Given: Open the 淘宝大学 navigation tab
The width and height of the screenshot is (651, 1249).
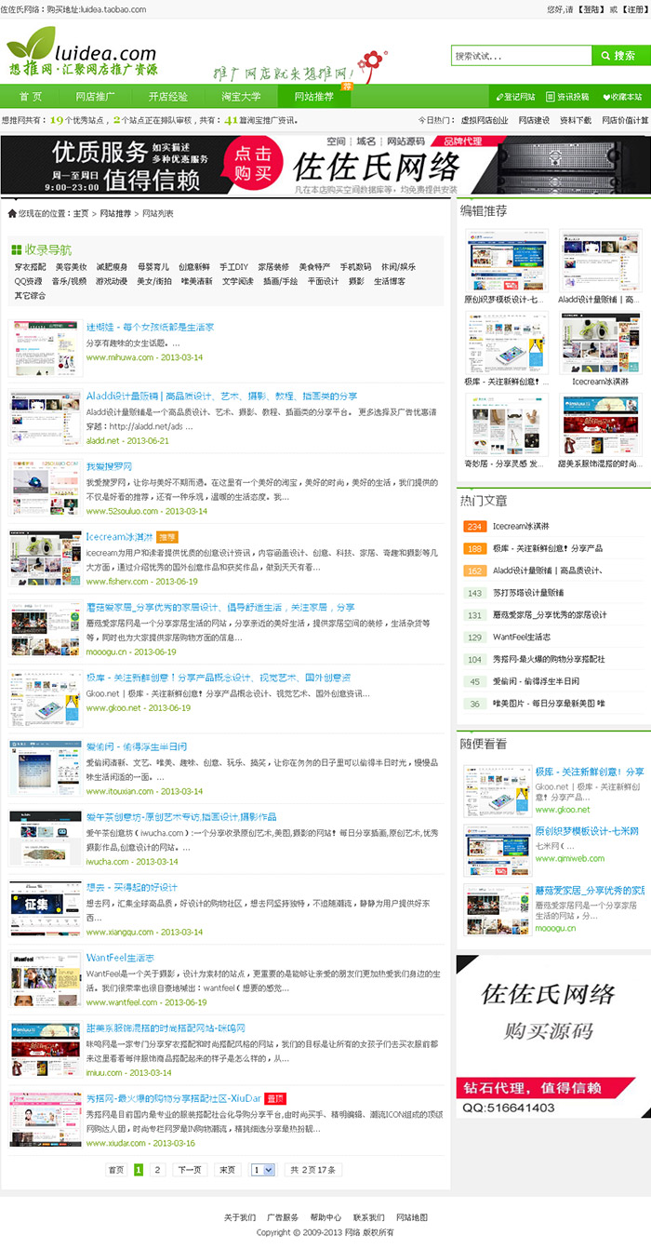Looking at the screenshot, I should [241, 97].
